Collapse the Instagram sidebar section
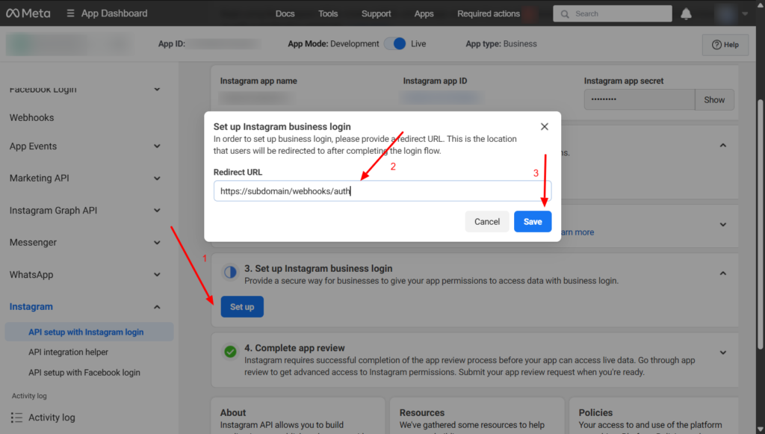The height and width of the screenshot is (434, 765). 157,307
